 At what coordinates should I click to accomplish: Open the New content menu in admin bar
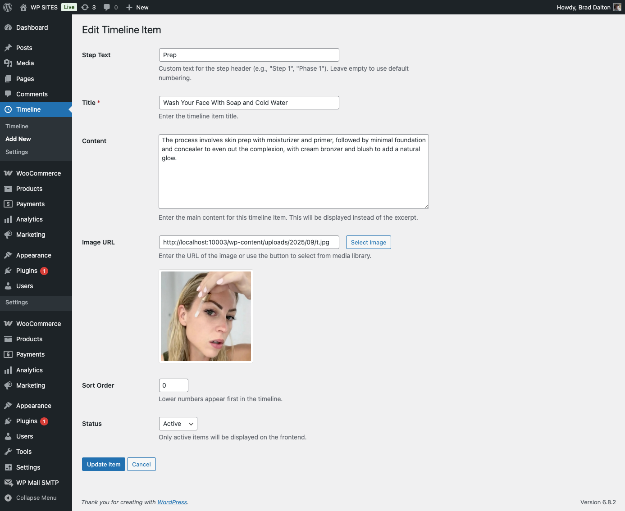tap(137, 7)
